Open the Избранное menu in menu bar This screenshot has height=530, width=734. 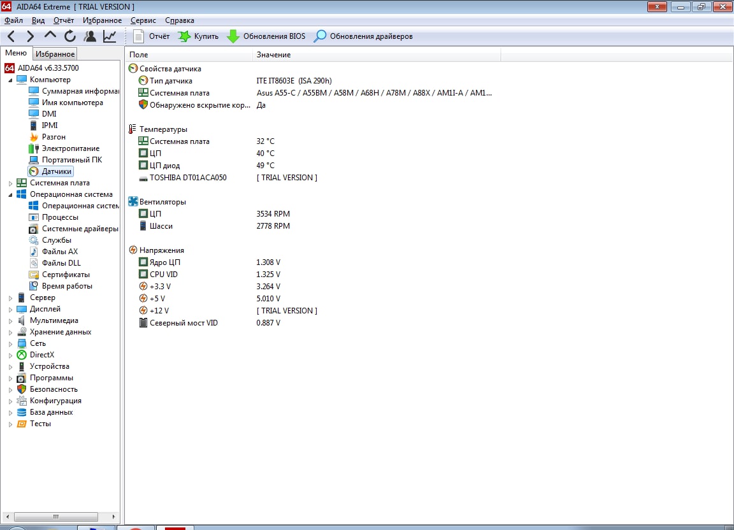tap(102, 20)
